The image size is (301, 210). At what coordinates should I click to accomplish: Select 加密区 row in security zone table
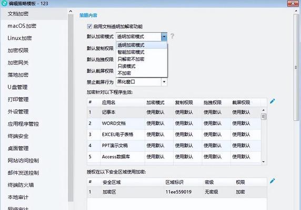177,192
